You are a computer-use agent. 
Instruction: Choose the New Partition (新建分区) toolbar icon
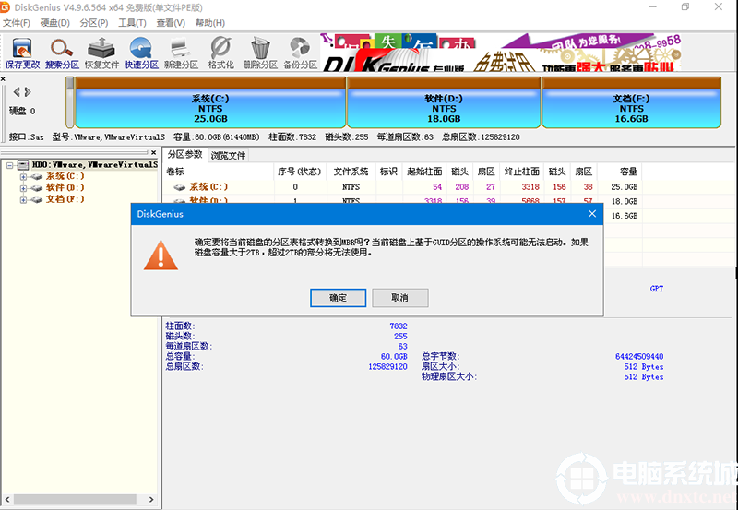[181, 53]
